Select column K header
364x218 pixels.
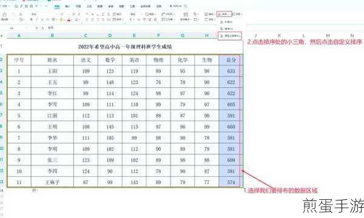[279, 36]
